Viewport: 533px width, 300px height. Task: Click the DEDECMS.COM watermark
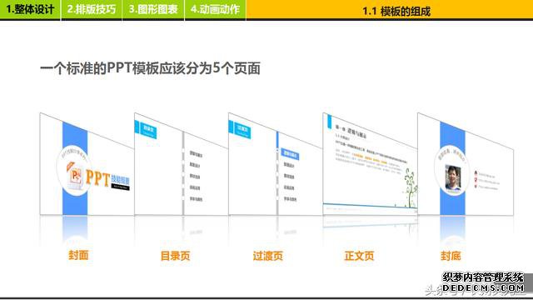[483, 288]
